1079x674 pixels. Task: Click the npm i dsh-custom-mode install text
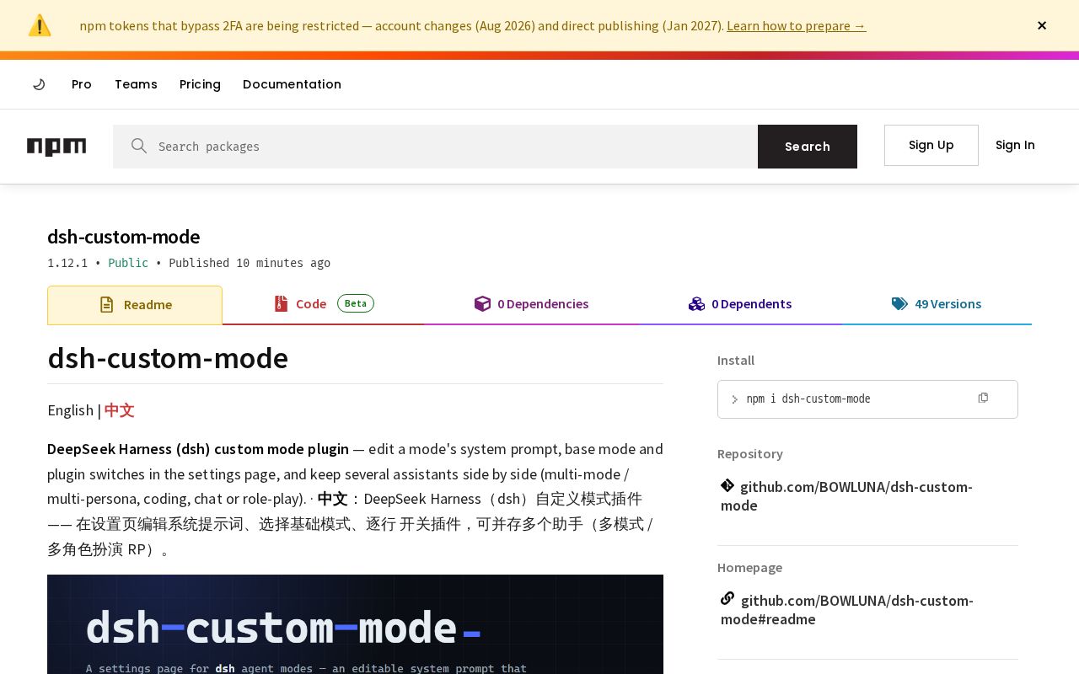(808, 399)
